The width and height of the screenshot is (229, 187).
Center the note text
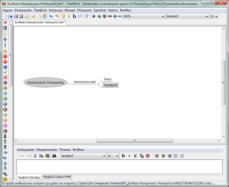tap(163, 156)
